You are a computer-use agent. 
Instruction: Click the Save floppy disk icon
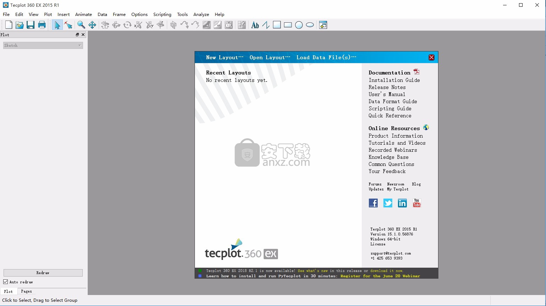click(x=31, y=25)
